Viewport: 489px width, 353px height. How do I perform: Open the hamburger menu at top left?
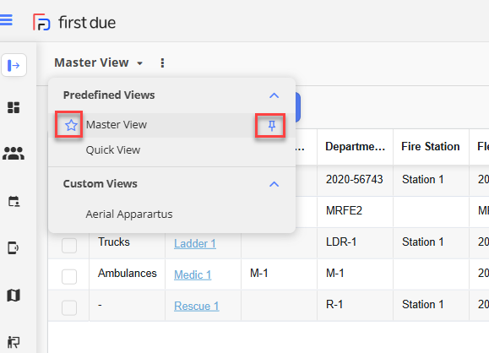(x=6, y=20)
